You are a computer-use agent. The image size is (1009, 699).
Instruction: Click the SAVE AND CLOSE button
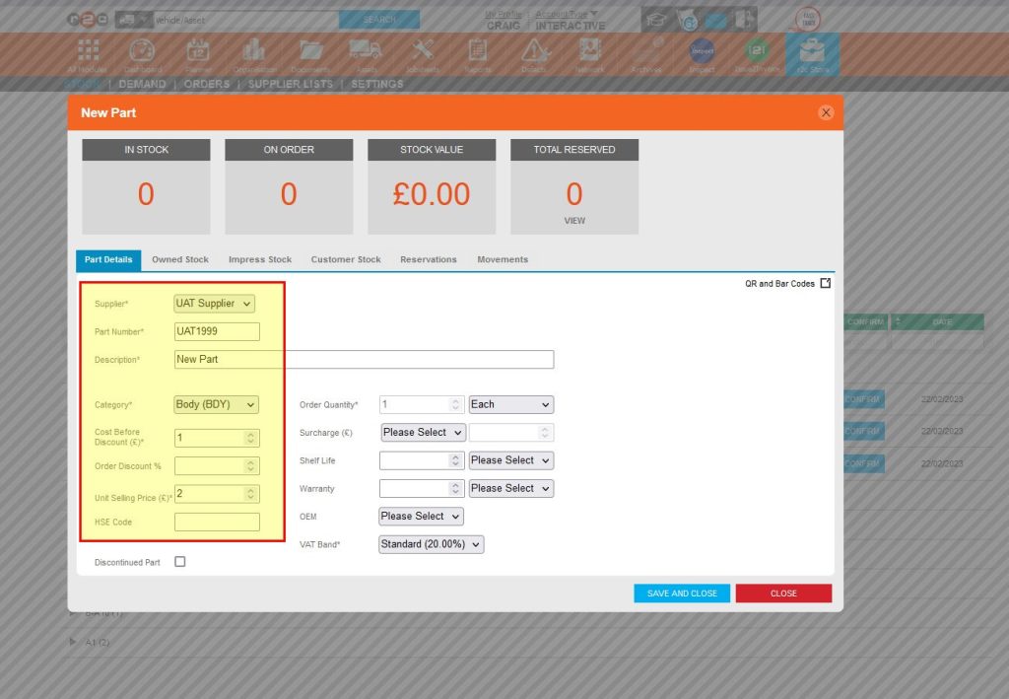click(681, 593)
